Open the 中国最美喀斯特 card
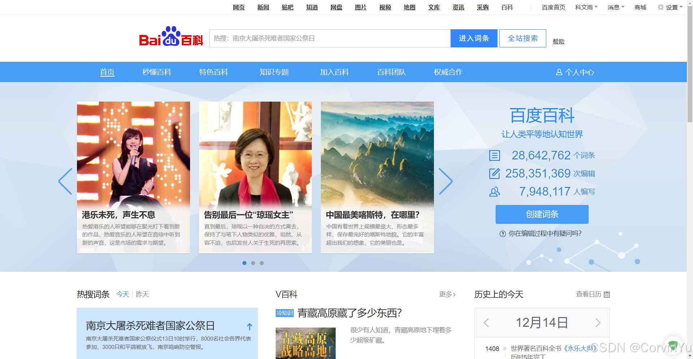Screen dimensions: 693x359 [377, 178]
